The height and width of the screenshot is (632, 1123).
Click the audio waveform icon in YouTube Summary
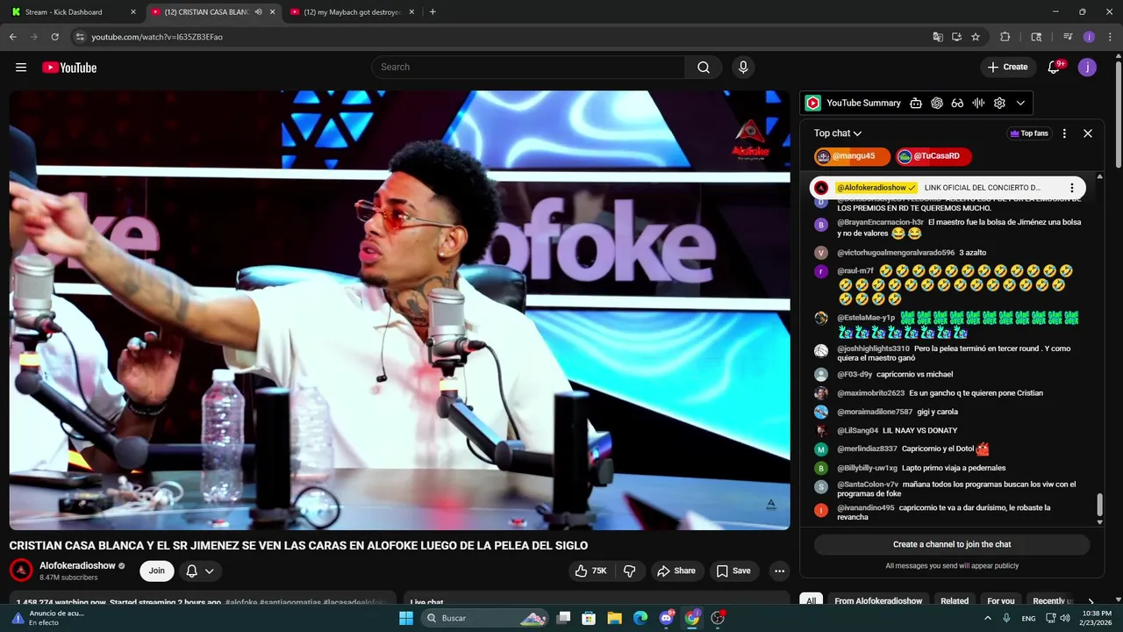click(978, 103)
